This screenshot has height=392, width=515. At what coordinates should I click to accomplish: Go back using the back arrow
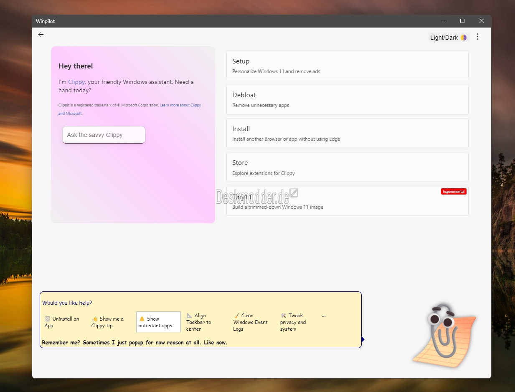(x=41, y=35)
